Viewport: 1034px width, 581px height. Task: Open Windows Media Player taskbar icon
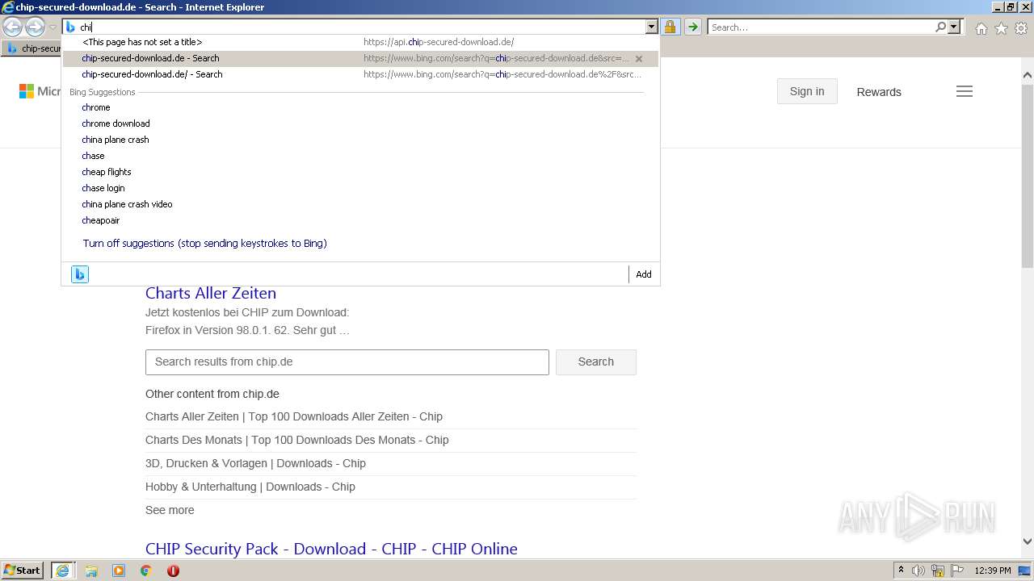pos(119,571)
